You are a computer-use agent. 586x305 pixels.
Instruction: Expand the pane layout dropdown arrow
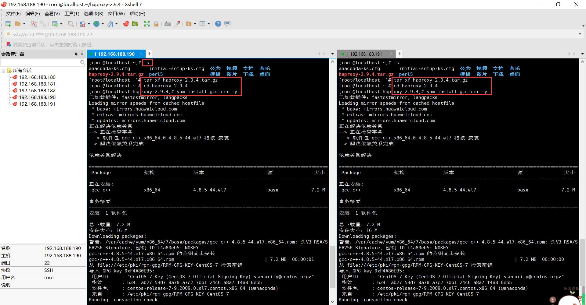click(x=209, y=24)
